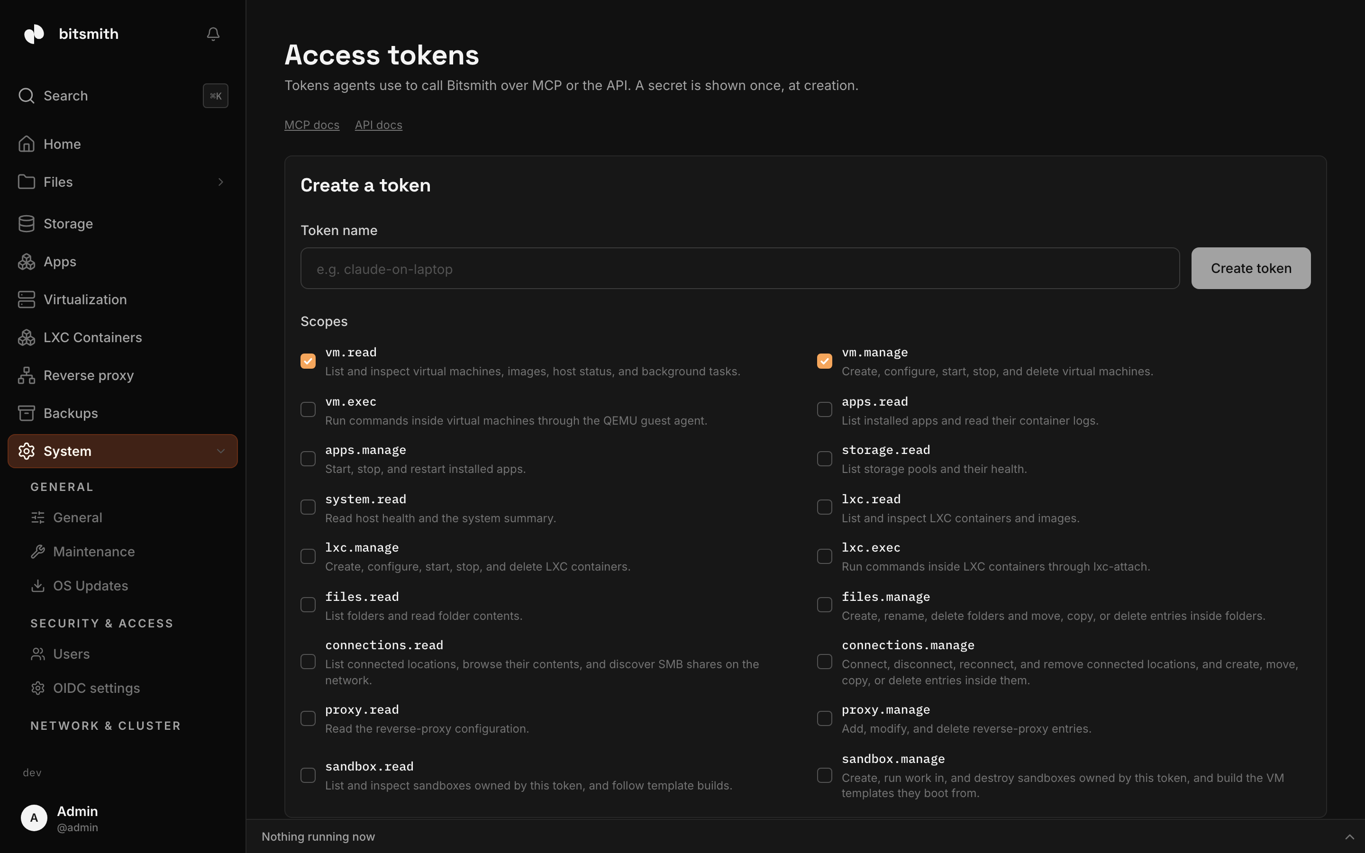The image size is (1365, 853).
Task: Tick the system.read checkbox
Action: [308, 507]
